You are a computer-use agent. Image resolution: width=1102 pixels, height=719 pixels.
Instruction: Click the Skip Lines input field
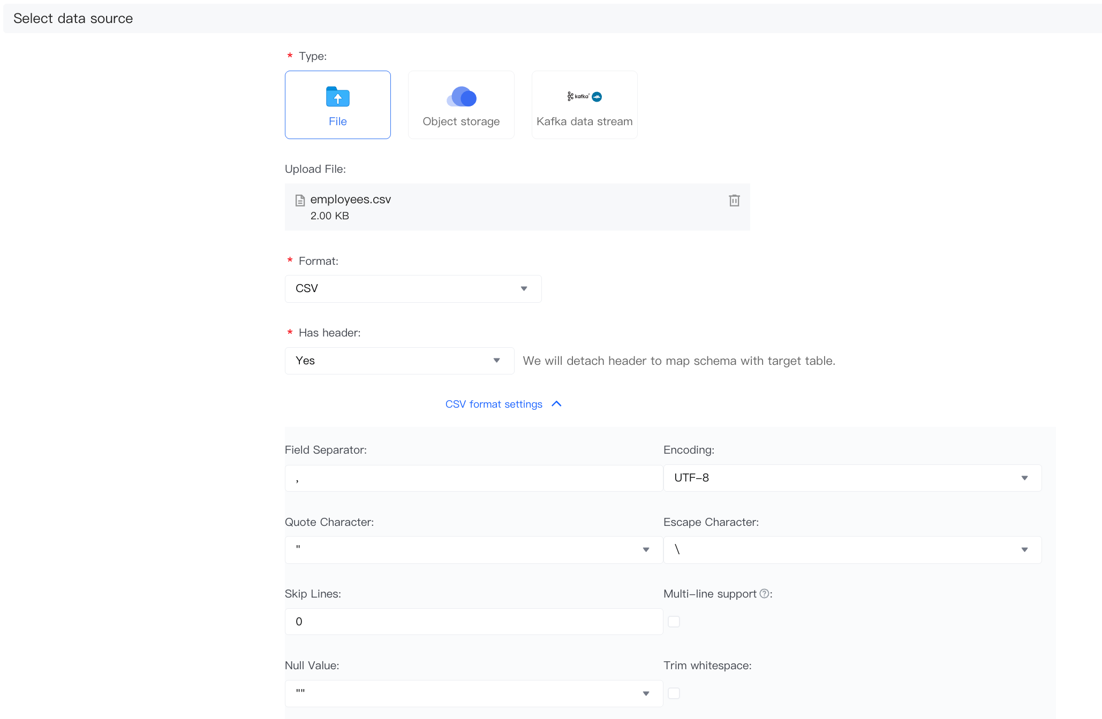coord(473,622)
